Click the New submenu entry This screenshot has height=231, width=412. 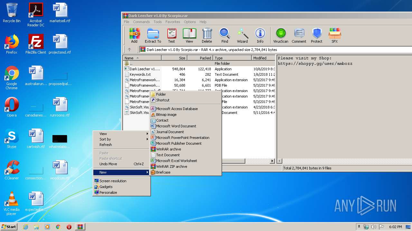tap(122, 172)
